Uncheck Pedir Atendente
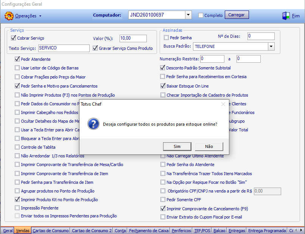The height and width of the screenshot is (234, 305). coord(17,59)
